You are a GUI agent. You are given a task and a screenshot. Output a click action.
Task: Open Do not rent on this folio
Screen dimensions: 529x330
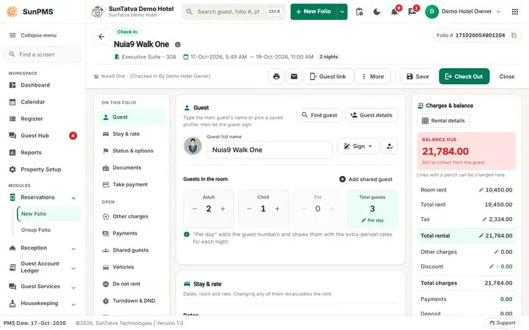coord(132,284)
